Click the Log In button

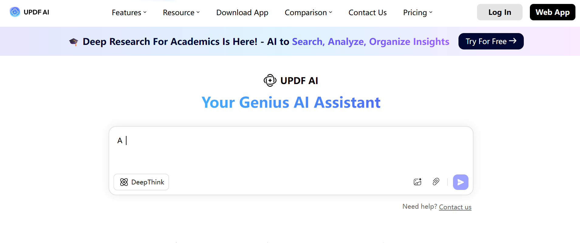pos(499,12)
